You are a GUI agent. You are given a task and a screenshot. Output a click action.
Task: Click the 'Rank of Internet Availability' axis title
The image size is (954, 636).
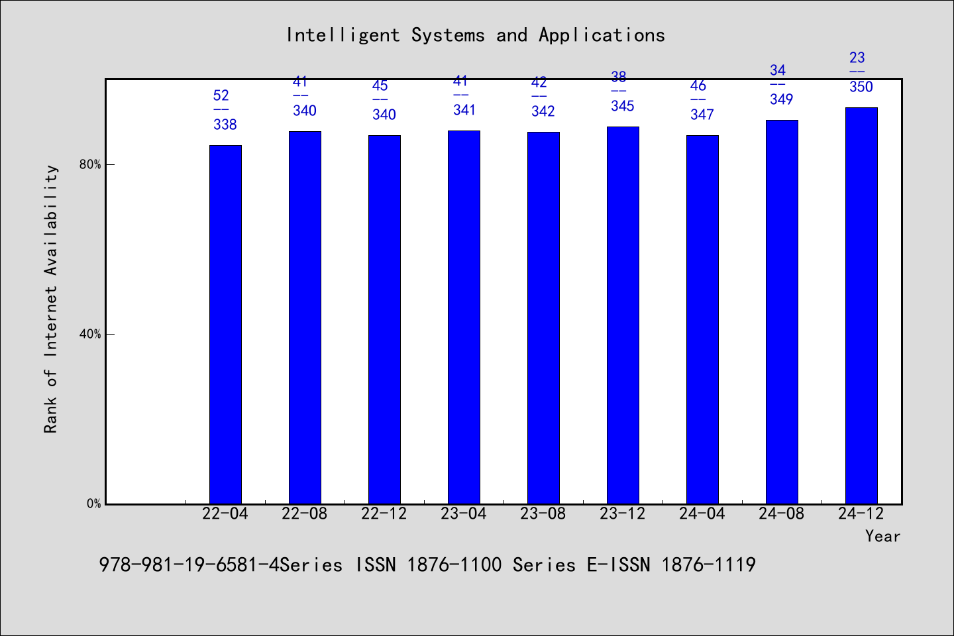51,299
